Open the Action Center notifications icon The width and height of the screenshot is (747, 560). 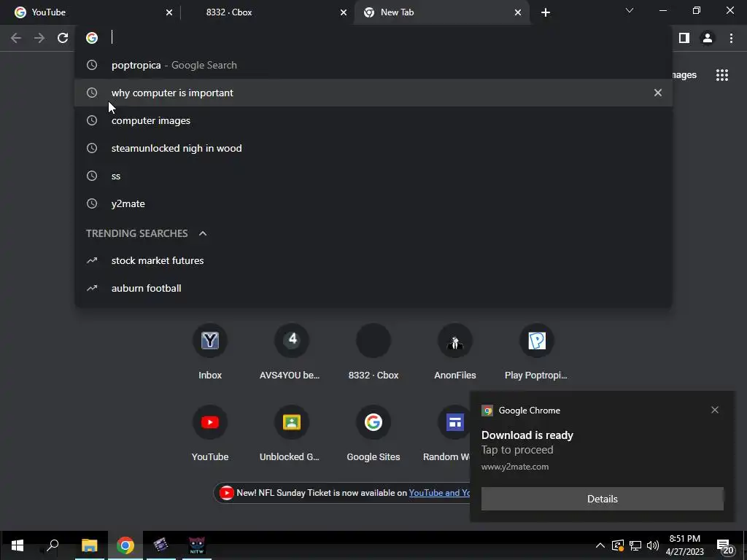[725, 546]
